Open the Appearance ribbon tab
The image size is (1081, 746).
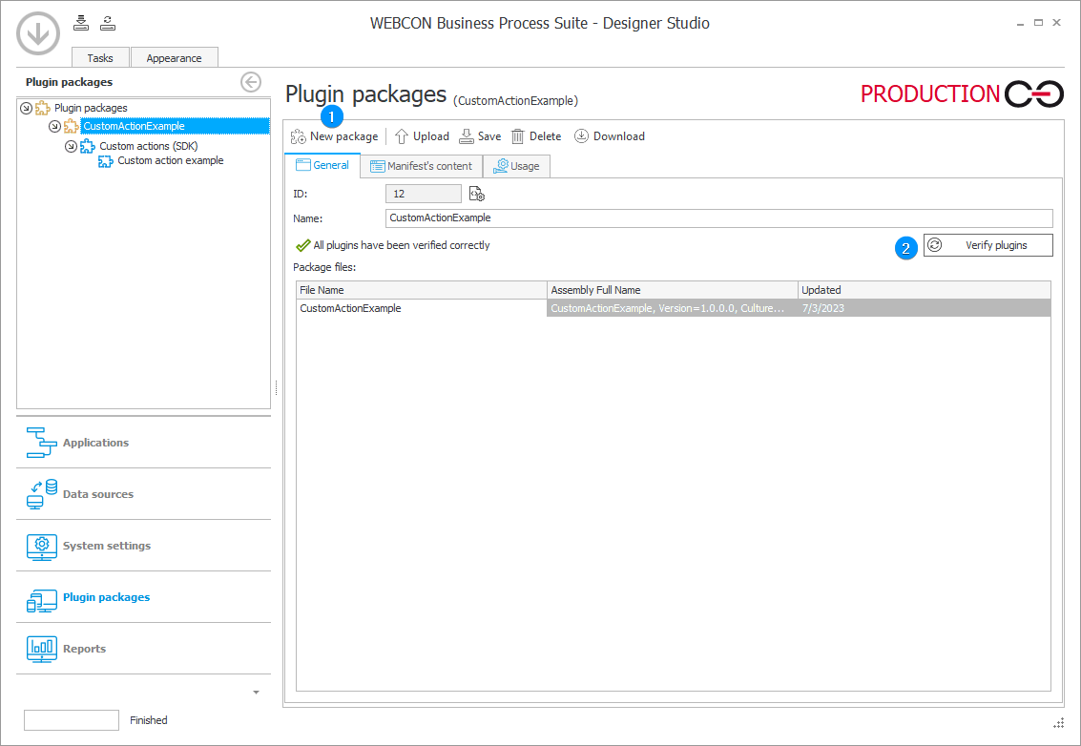click(x=174, y=58)
